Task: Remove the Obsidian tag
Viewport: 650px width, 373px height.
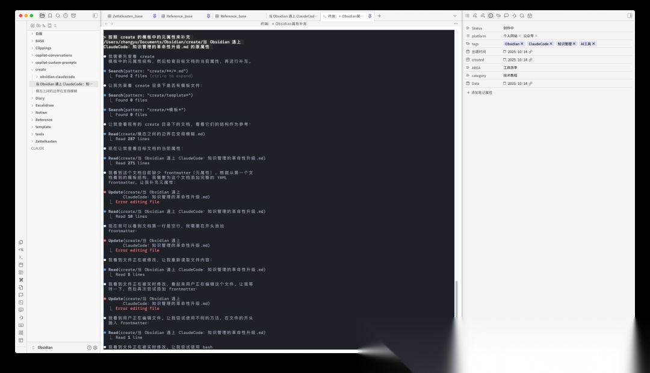Action: pos(522,44)
